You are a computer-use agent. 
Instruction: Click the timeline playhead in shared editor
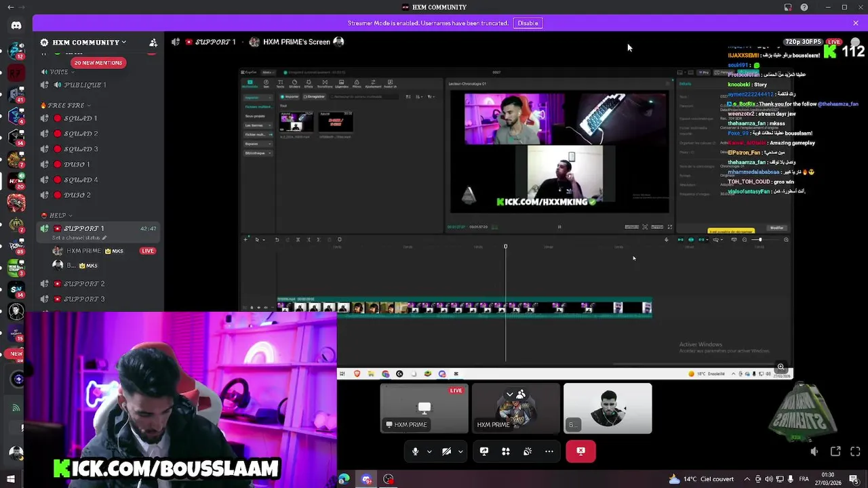click(505, 246)
